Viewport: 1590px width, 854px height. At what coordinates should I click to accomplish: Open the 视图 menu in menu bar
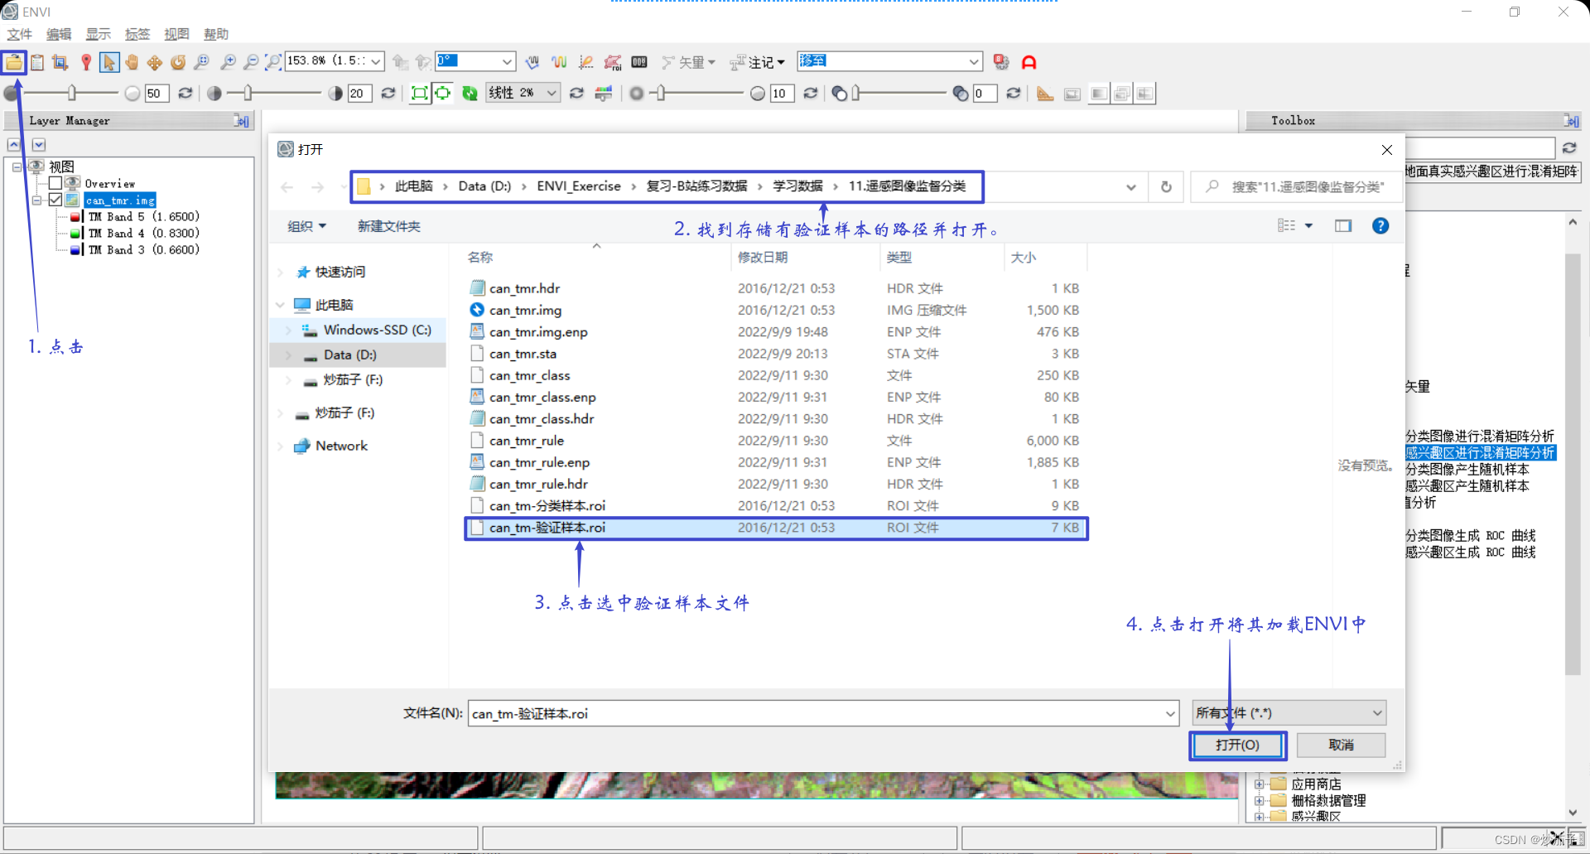coord(176,34)
